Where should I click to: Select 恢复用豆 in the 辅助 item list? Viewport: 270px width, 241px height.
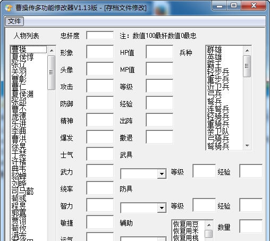coord(188,224)
